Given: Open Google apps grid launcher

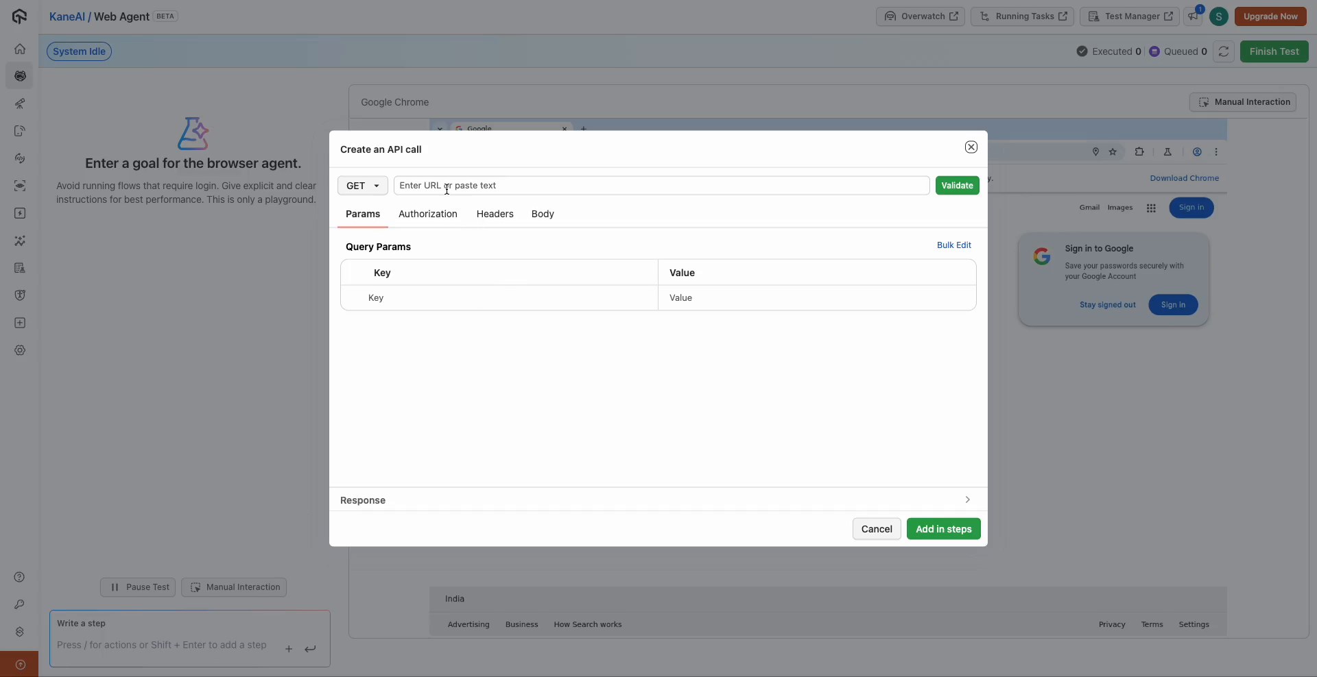Looking at the screenshot, I should click(1152, 208).
